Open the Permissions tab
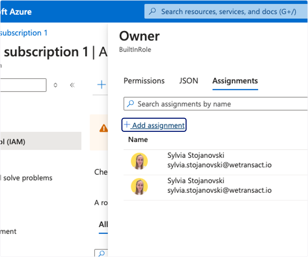Viewport: 308px width, 257px height. click(144, 81)
